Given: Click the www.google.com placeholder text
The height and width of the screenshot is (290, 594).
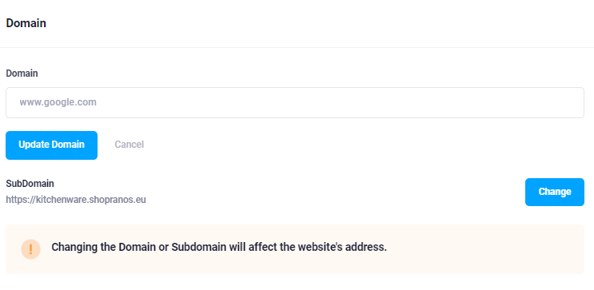Looking at the screenshot, I should pyautogui.click(x=58, y=102).
